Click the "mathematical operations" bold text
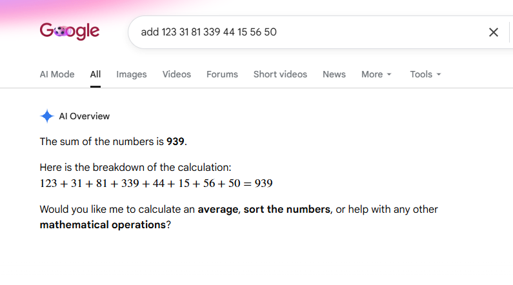 103,225
